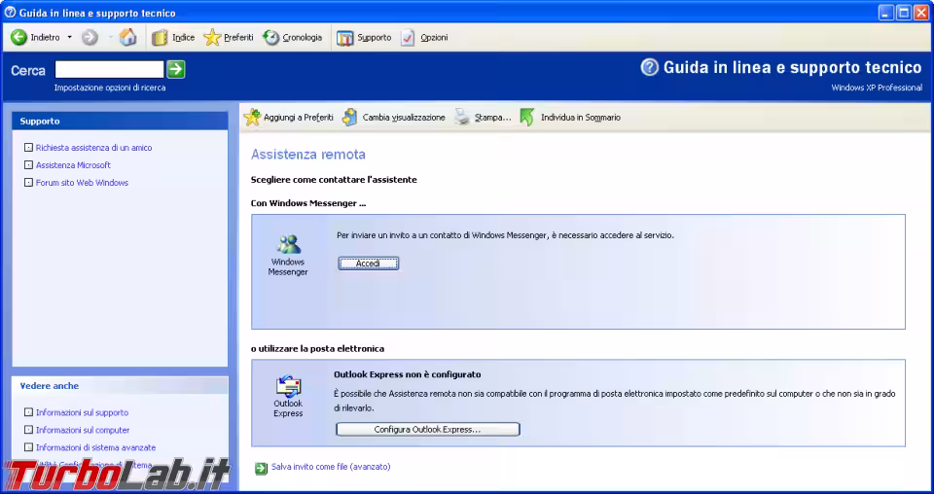Open the Indice toolbar item
934x494 pixels.
(x=173, y=38)
